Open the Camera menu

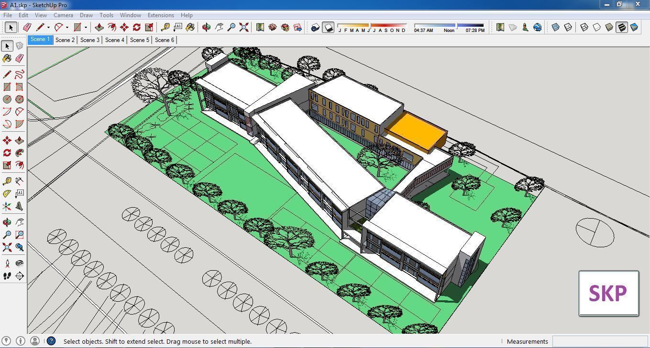[x=63, y=15]
